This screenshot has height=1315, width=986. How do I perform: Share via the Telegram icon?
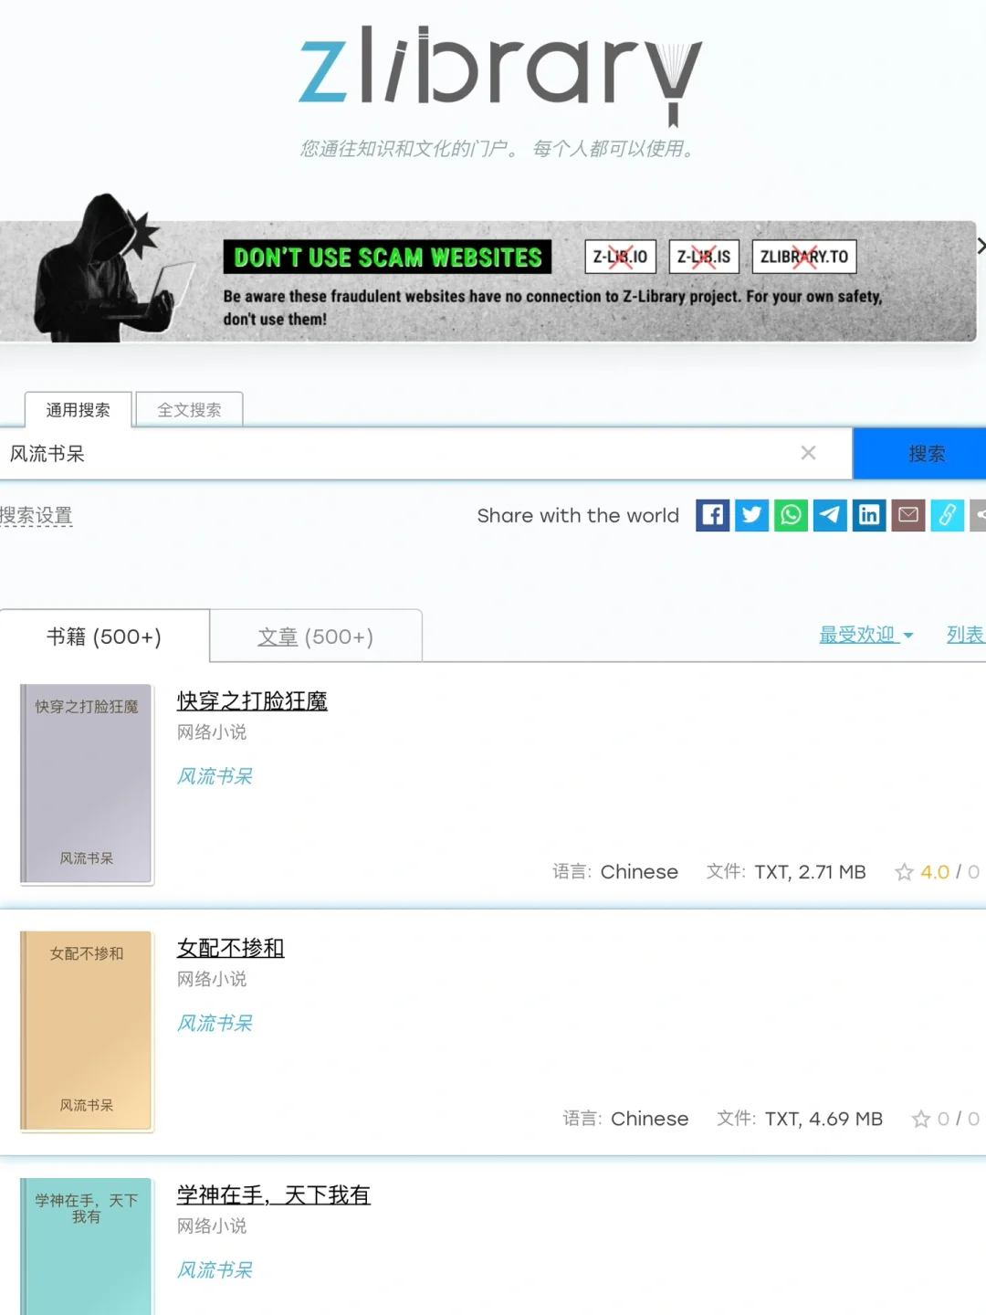[830, 516]
